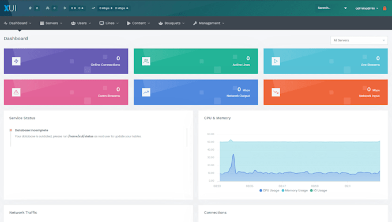Open the Live Streams card
Screen dimensions: 392x222
pyautogui.click(x=326, y=61)
